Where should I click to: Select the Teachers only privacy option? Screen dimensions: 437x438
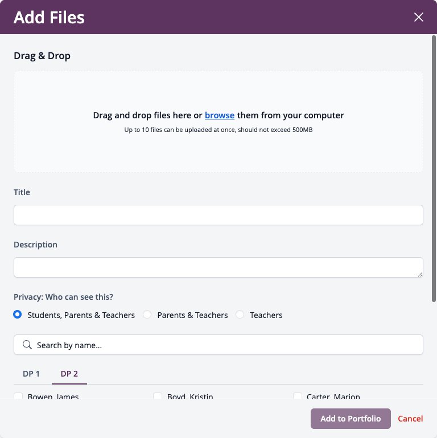click(x=240, y=315)
